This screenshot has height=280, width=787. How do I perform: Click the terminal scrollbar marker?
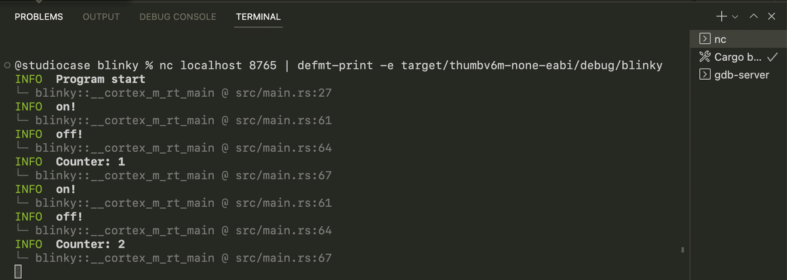coord(683,249)
